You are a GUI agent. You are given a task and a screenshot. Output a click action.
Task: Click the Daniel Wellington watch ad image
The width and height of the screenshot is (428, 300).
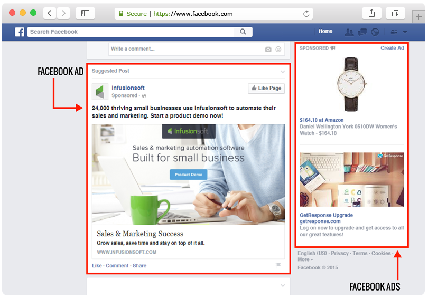(x=351, y=83)
